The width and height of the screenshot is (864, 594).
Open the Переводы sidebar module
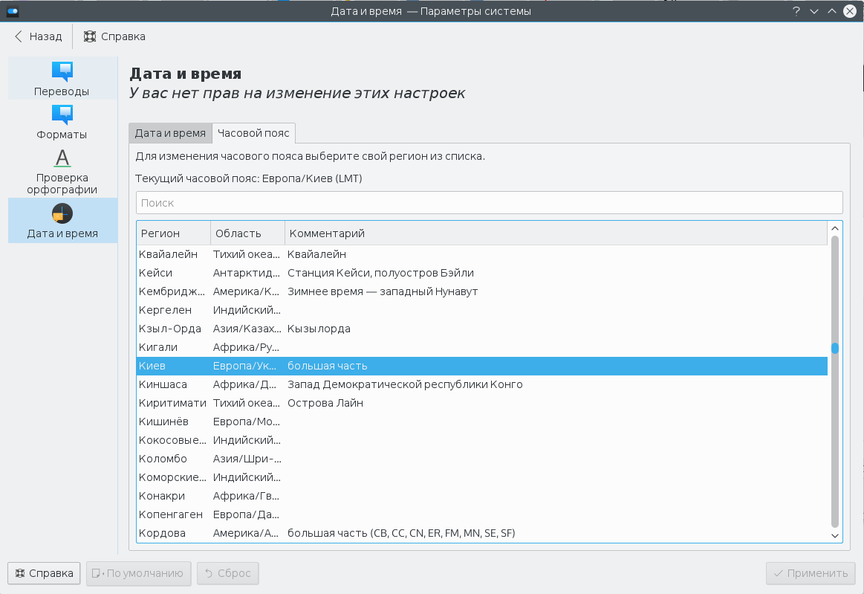pyautogui.click(x=62, y=78)
